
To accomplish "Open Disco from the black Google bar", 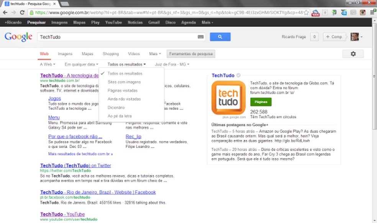I will coord(170,22).
